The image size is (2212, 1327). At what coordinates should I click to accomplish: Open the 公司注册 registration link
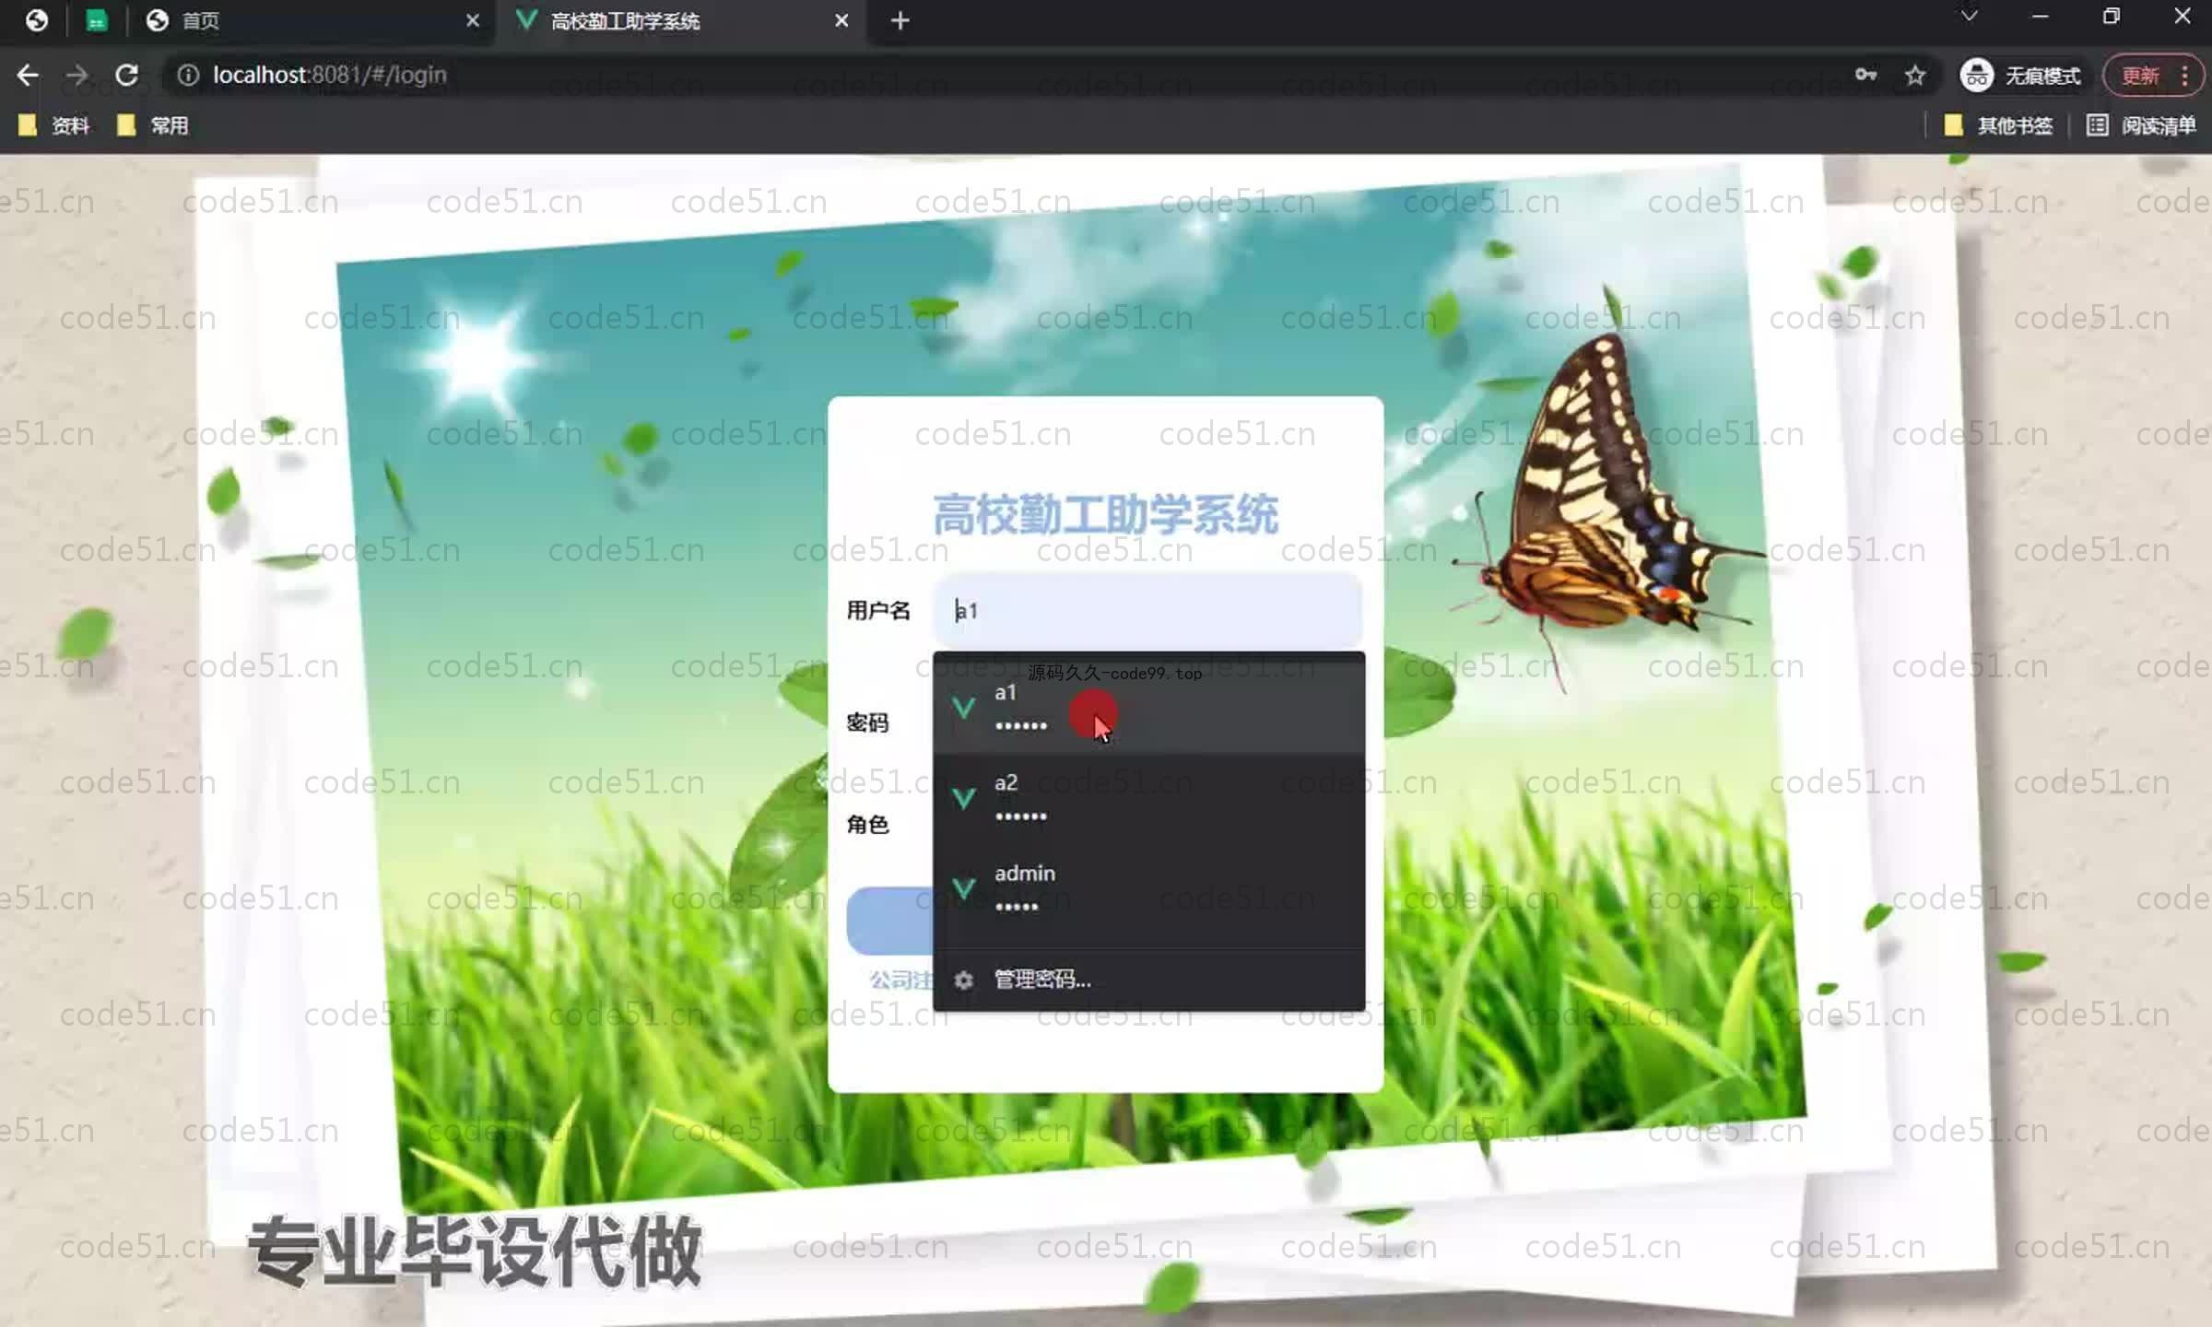(x=901, y=980)
